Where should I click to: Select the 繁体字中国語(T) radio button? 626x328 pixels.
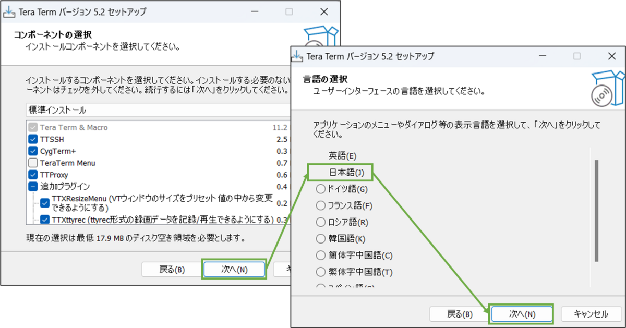point(320,272)
